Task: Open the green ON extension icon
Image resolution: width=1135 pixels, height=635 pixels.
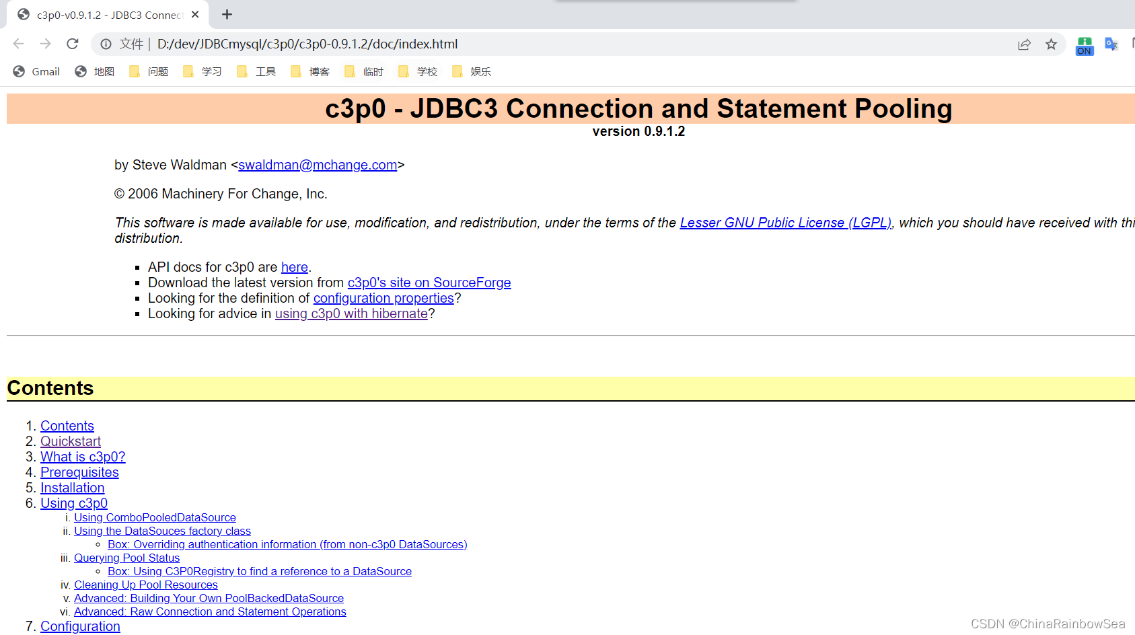Action: (x=1085, y=46)
